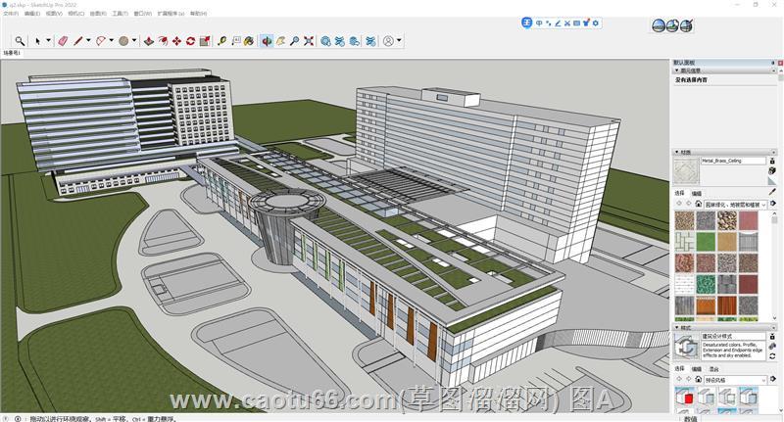
Task: Go to styles home collection button
Action: [698, 380]
